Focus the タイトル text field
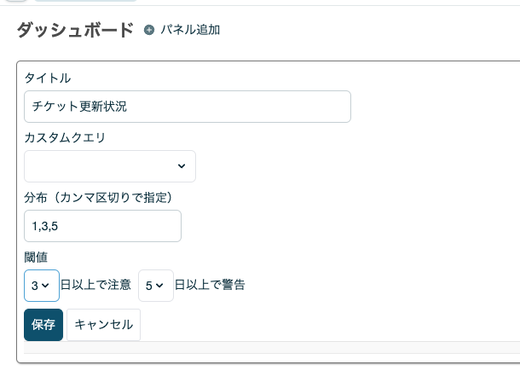This screenshot has width=520, height=382. click(188, 107)
